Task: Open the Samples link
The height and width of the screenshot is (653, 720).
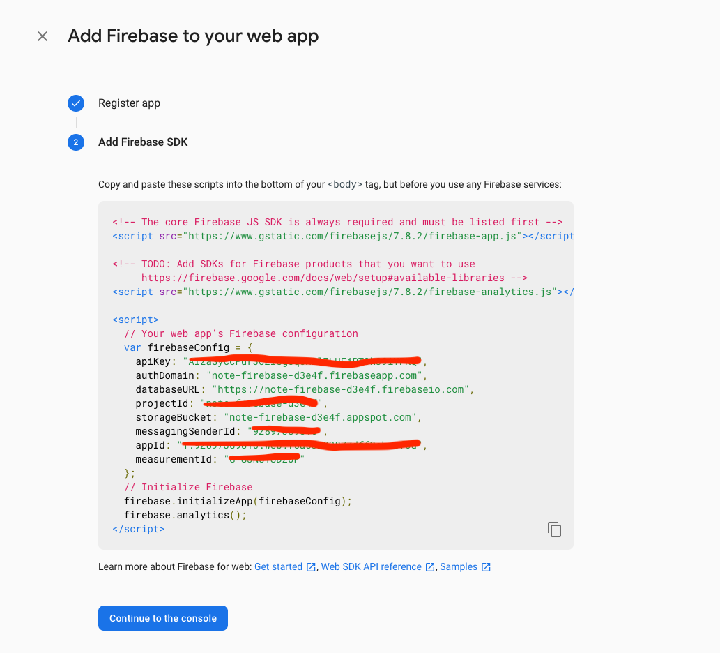Action: coord(459,567)
